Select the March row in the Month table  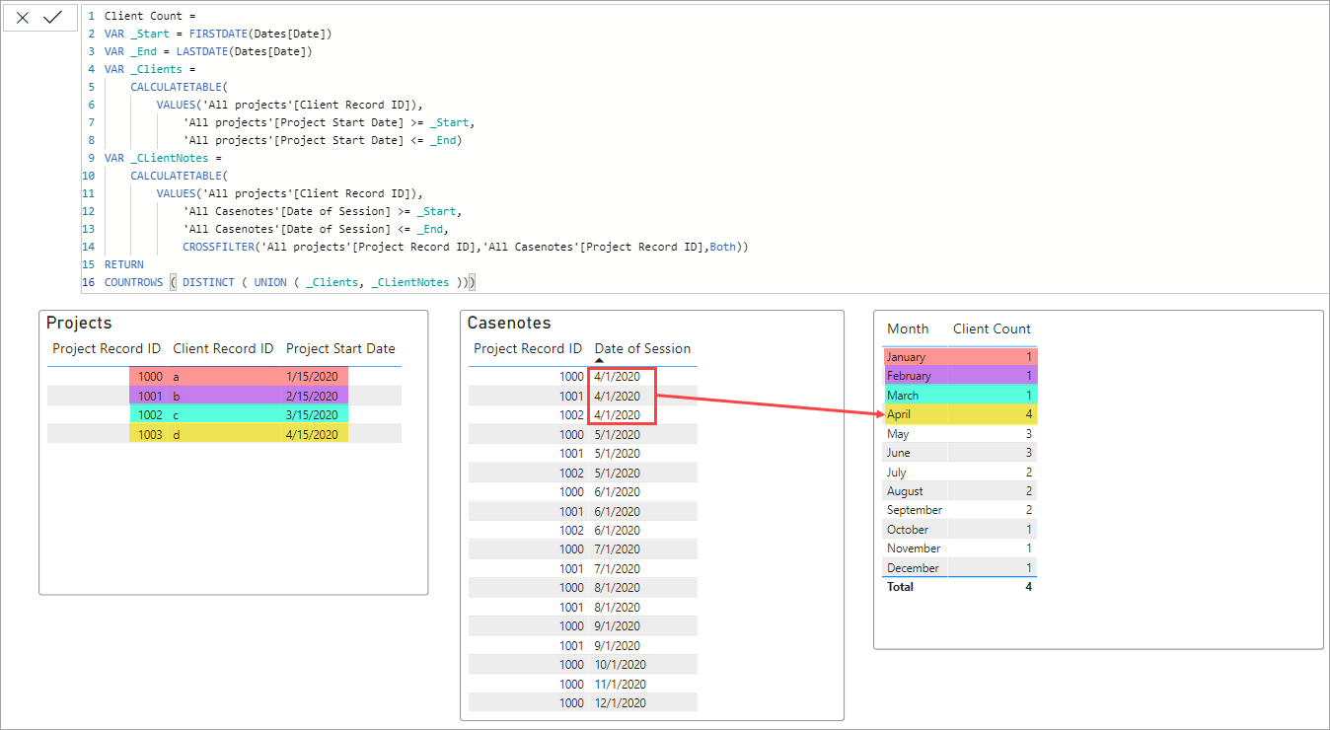(x=959, y=396)
